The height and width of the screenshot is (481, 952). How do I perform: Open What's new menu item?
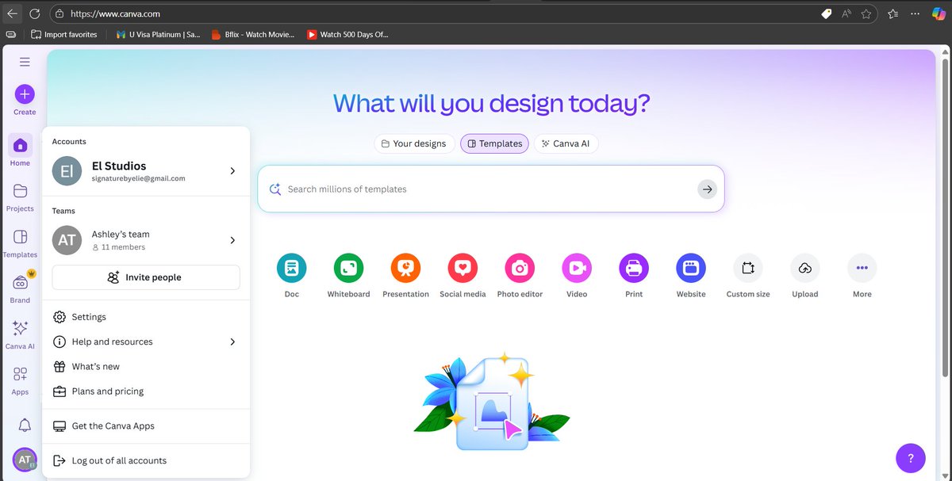pyautogui.click(x=146, y=366)
